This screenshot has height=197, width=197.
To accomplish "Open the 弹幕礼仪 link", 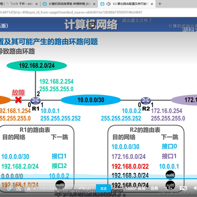I will click(86, 188).
